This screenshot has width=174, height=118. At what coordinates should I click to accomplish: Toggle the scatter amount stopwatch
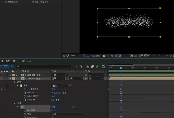pos(25,110)
